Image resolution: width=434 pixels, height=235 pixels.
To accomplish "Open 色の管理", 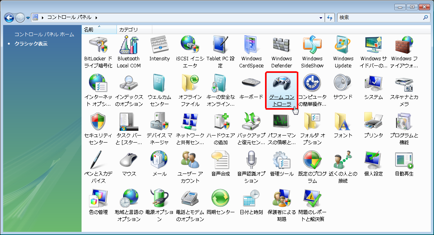I will point(98,202).
